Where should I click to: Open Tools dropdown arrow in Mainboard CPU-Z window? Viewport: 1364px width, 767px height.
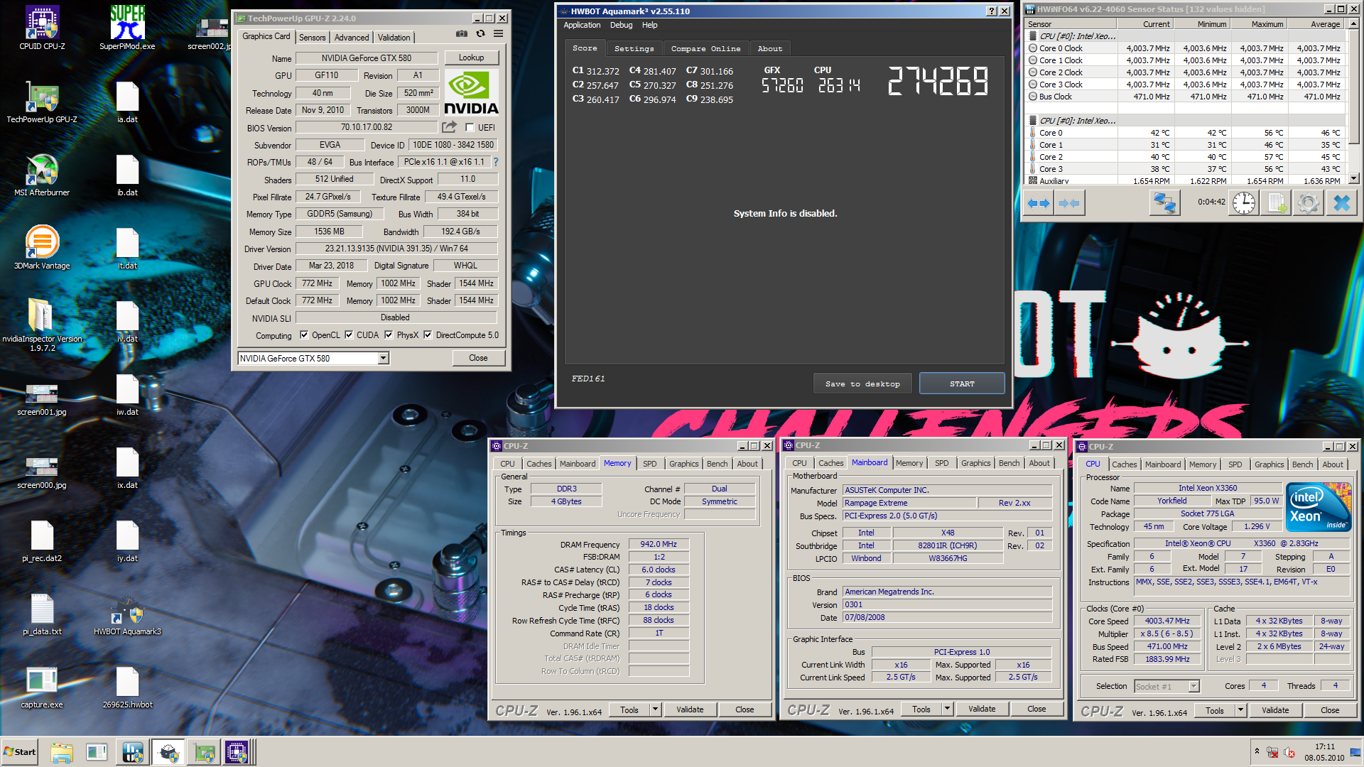tap(947, 709)
